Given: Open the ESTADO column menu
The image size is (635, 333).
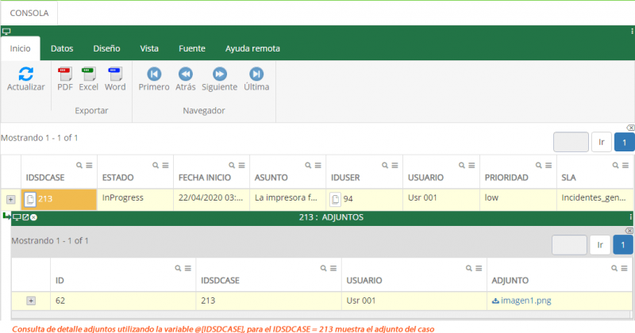Looking at the screenshot, I should pos(165,166).
